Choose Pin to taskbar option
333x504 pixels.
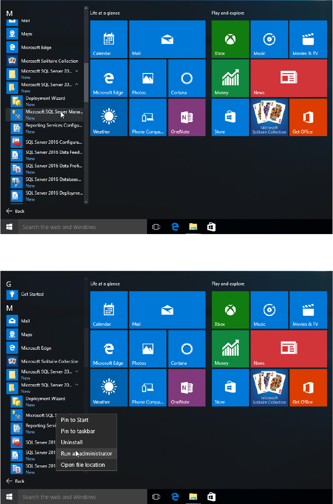click(86, 431)
